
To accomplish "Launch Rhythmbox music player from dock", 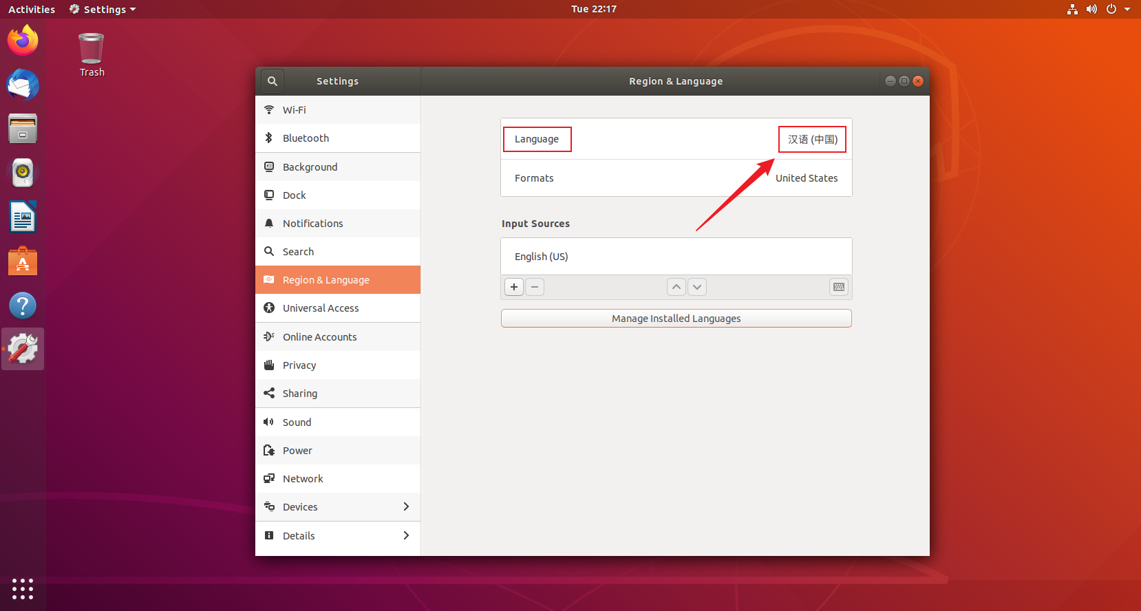I will 23,173.
